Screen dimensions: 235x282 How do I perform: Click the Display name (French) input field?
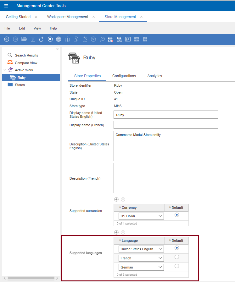click(x=166, y=125)
